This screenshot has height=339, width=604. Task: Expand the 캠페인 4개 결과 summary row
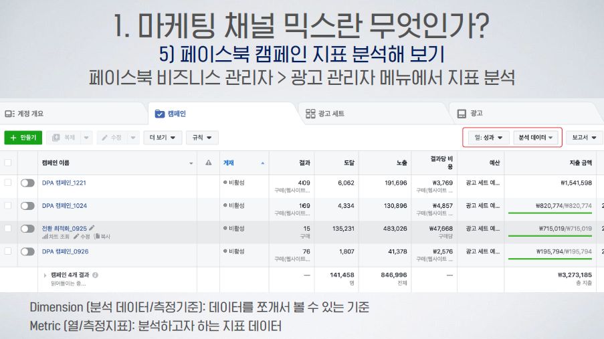pos(45,275)
